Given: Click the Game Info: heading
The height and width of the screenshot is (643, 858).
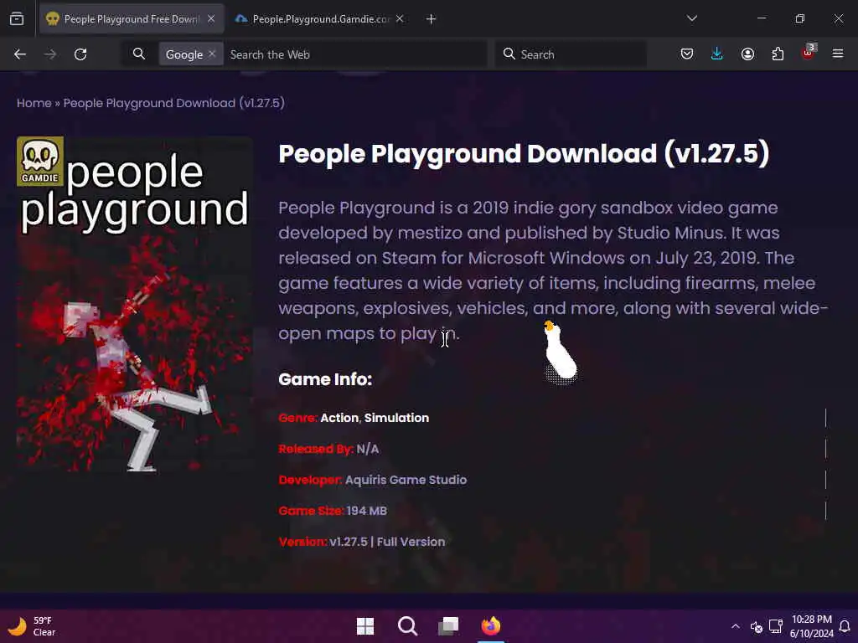Looking at the screenshot, I should pyautogui.click(x=325, y=379).
